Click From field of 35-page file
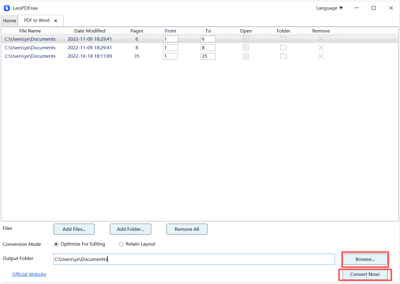The image size is (400, 284). (x=171, y=56)
